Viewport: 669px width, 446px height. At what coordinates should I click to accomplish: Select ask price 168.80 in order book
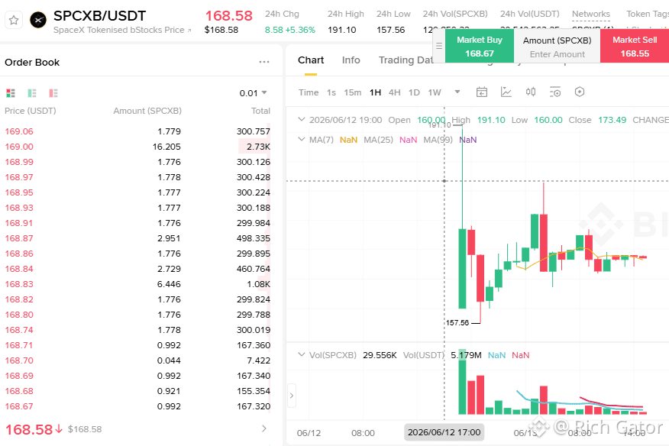click(x=19, y=315)
